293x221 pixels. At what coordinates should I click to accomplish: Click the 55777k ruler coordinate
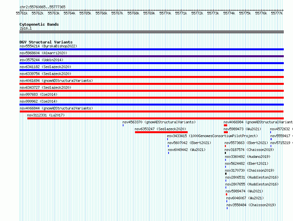point(277,13)
